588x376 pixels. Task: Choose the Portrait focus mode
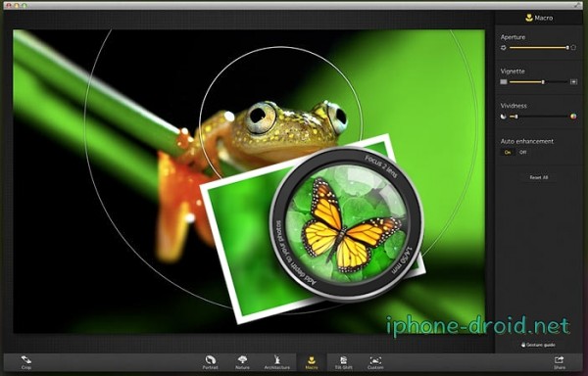pyautogui.click(x=211, y=362)
